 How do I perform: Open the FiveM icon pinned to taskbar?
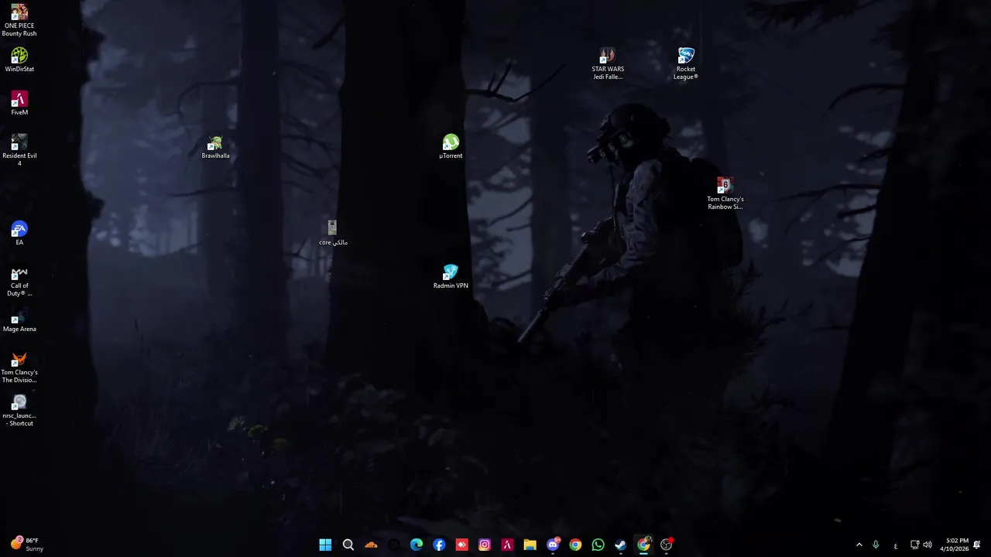click(x=507, y=545)
